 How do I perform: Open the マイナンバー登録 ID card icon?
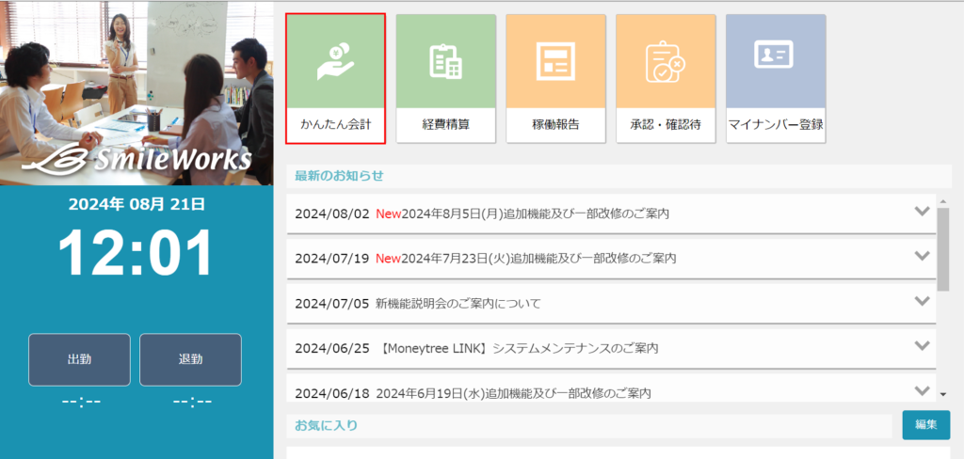[x=774, y=55]
